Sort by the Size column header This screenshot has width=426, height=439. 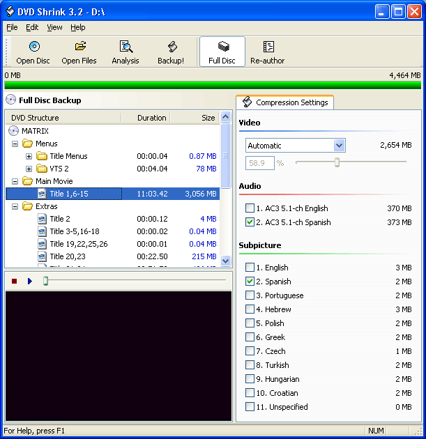point(195,118)
